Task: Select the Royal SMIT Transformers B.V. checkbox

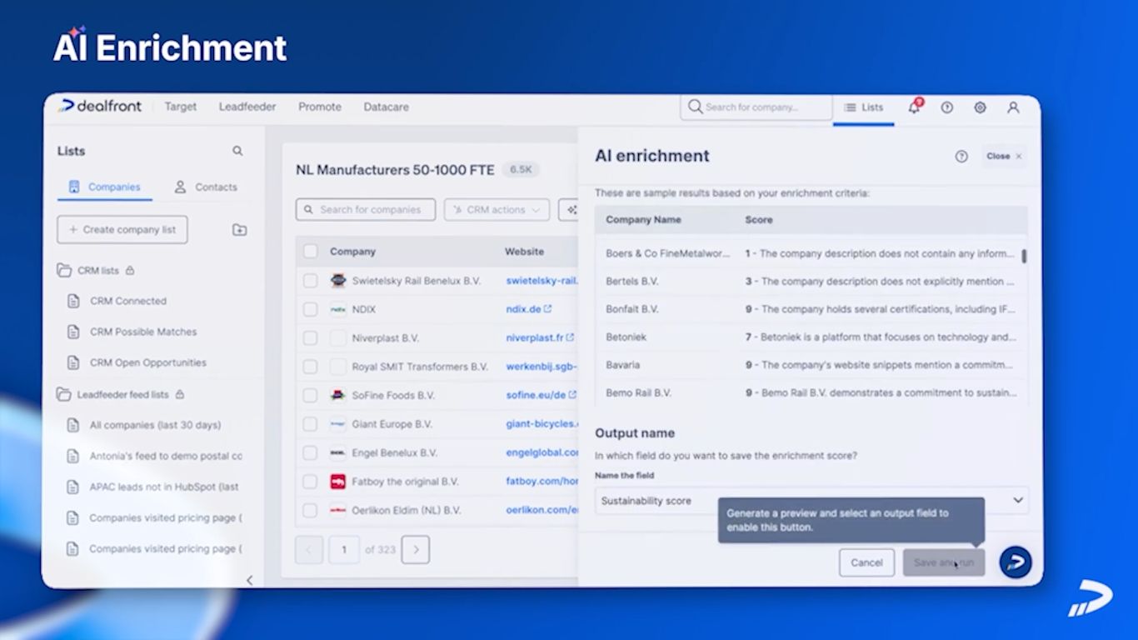Action: [x=310, y=367]
